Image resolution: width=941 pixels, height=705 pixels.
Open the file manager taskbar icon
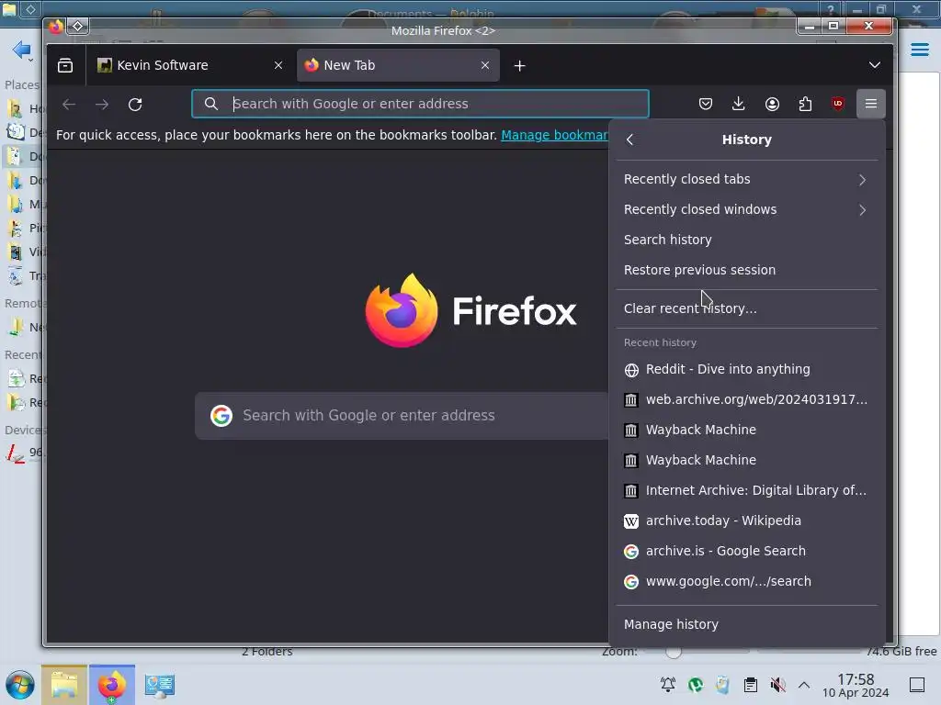click(64, 685)
